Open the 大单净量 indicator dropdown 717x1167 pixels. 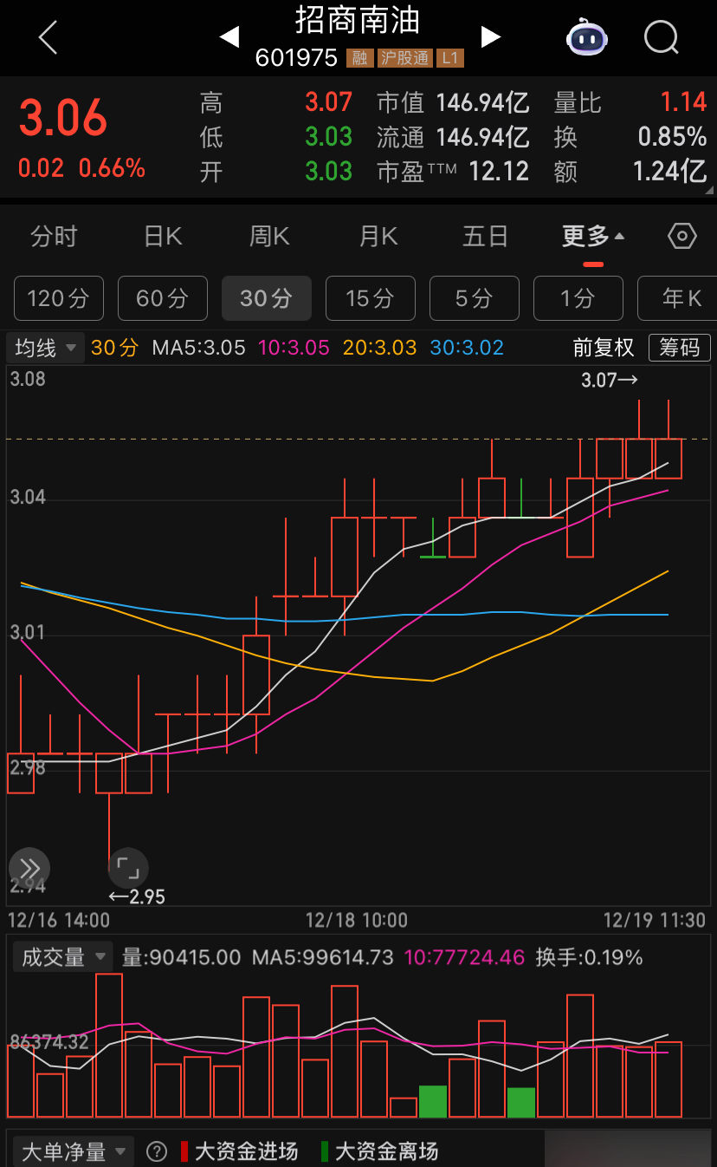pyautogui.click(x=73, y=1151)
